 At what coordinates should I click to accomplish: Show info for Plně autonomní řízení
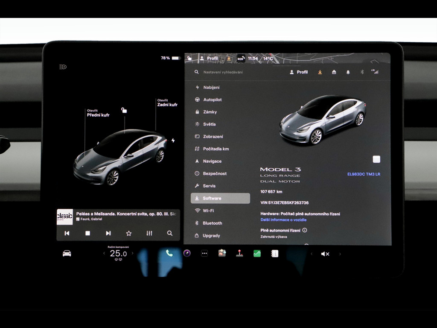click(305, 230)
